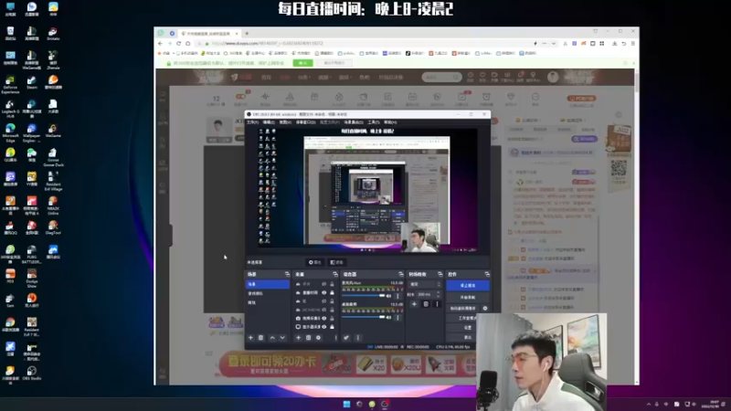Toggle lock on the video capture device source
The image size is (731, 411).
(x=332, y=318)
